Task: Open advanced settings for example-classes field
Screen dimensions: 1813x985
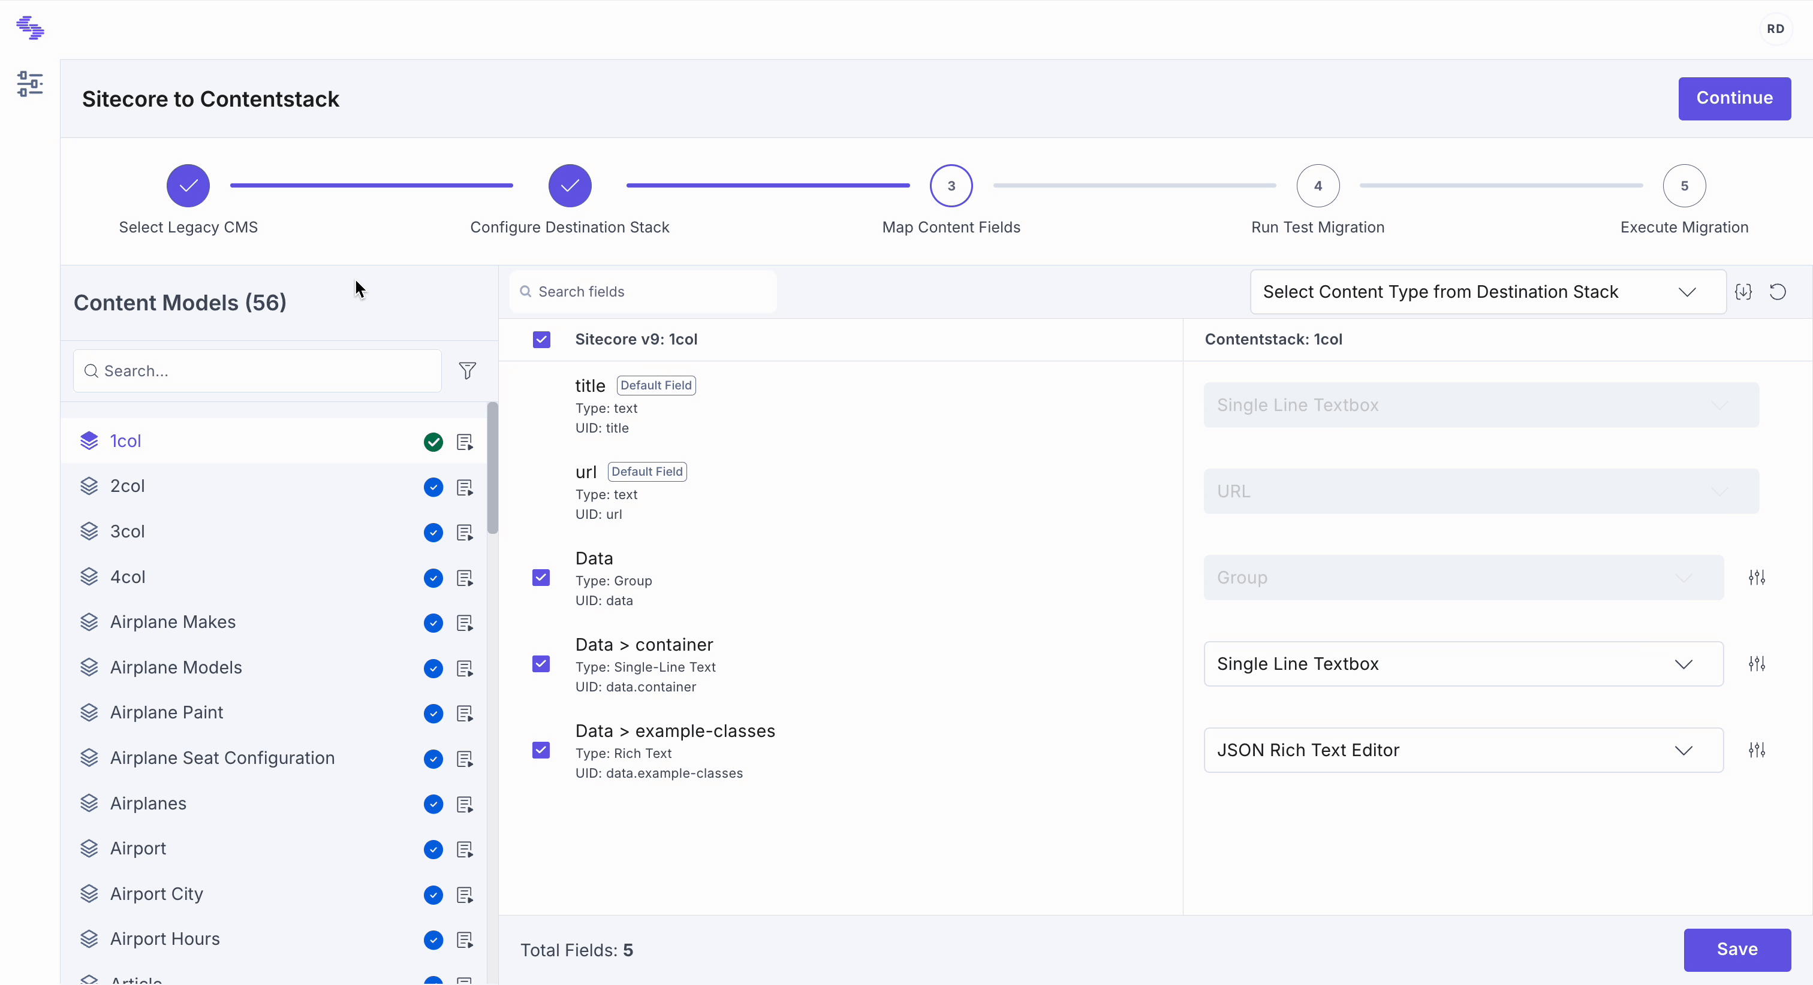Action: 1757,750
